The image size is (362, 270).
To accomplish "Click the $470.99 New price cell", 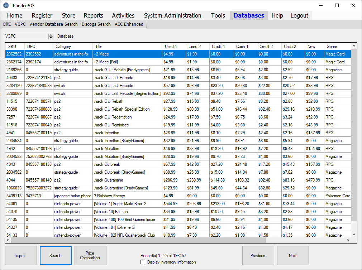I will [x=314, y=180].
